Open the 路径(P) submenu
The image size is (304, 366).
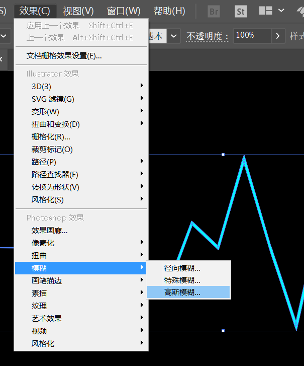coord(81,162)
